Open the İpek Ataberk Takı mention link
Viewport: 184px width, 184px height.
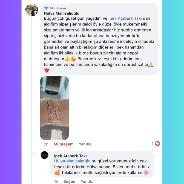point(125,18)
